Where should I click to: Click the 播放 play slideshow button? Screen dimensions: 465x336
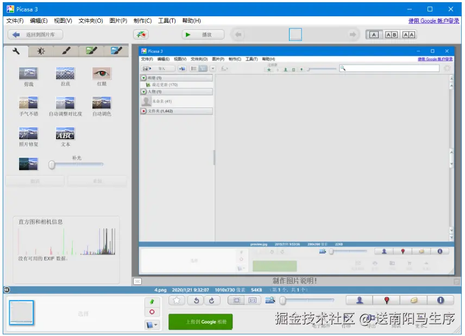point(203,34)
